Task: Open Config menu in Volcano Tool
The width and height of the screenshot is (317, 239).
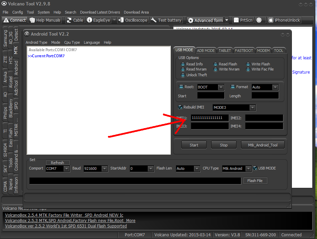Action: click(x=18, y=12)
